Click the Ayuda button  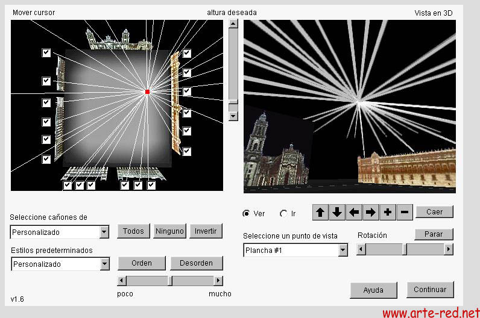(373, 290)
